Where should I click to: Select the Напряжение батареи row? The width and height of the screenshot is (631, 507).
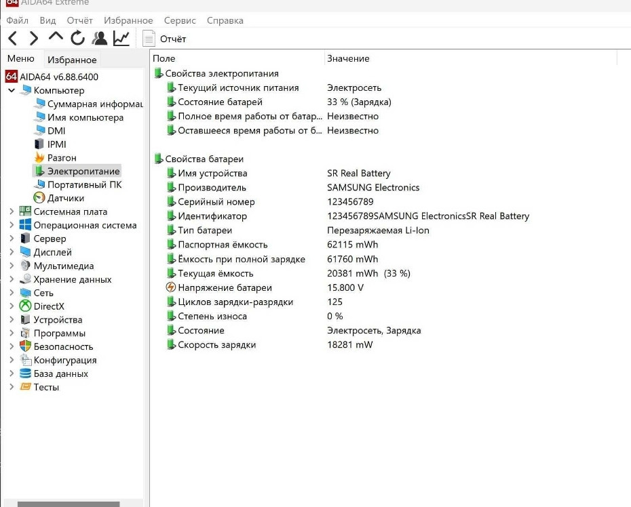tap(215, 287)
